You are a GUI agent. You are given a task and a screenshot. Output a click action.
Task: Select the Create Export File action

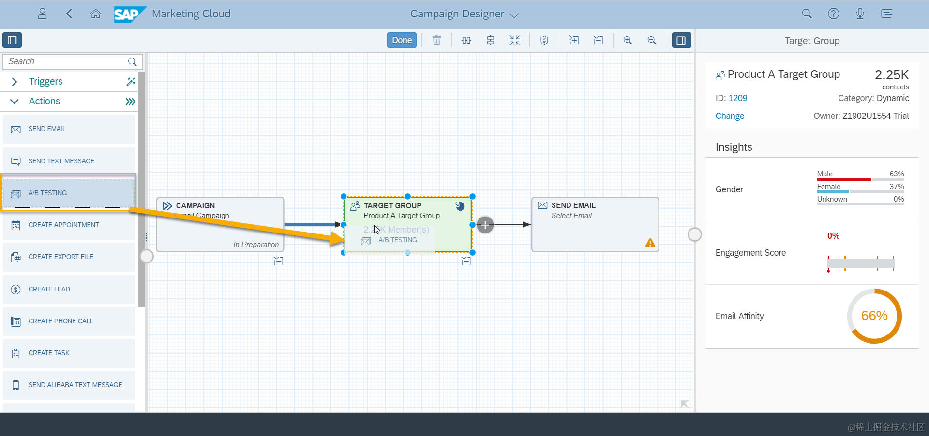point(69,257)
